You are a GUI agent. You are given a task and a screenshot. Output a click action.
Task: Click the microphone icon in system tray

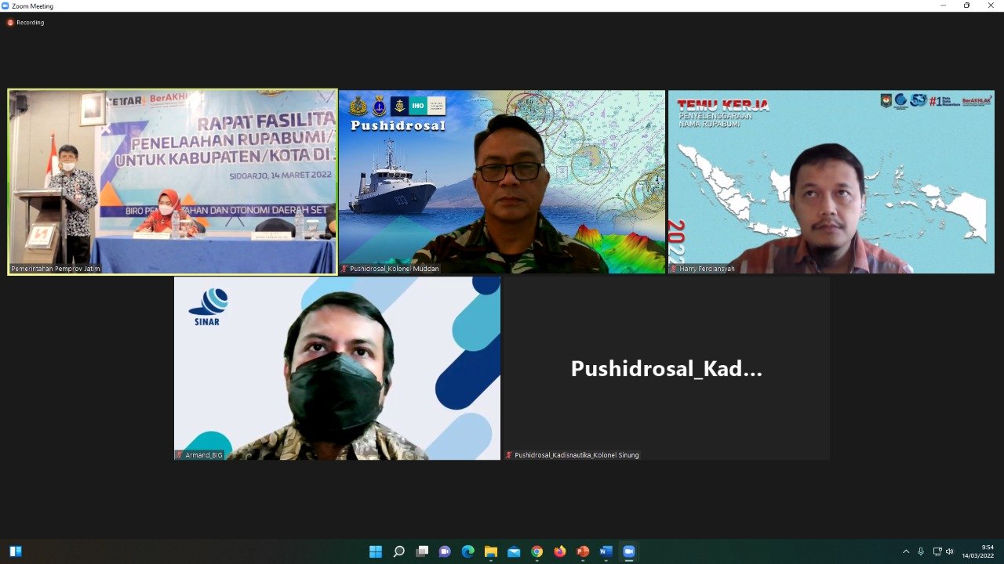pyautogui.click(x=921, y=551)
